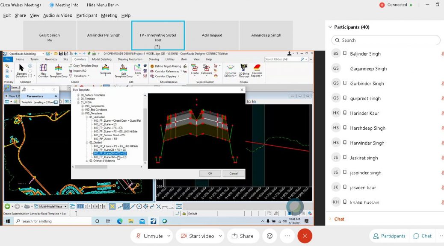Open the video options arrow beside Start video

click(x=220, y=236)
